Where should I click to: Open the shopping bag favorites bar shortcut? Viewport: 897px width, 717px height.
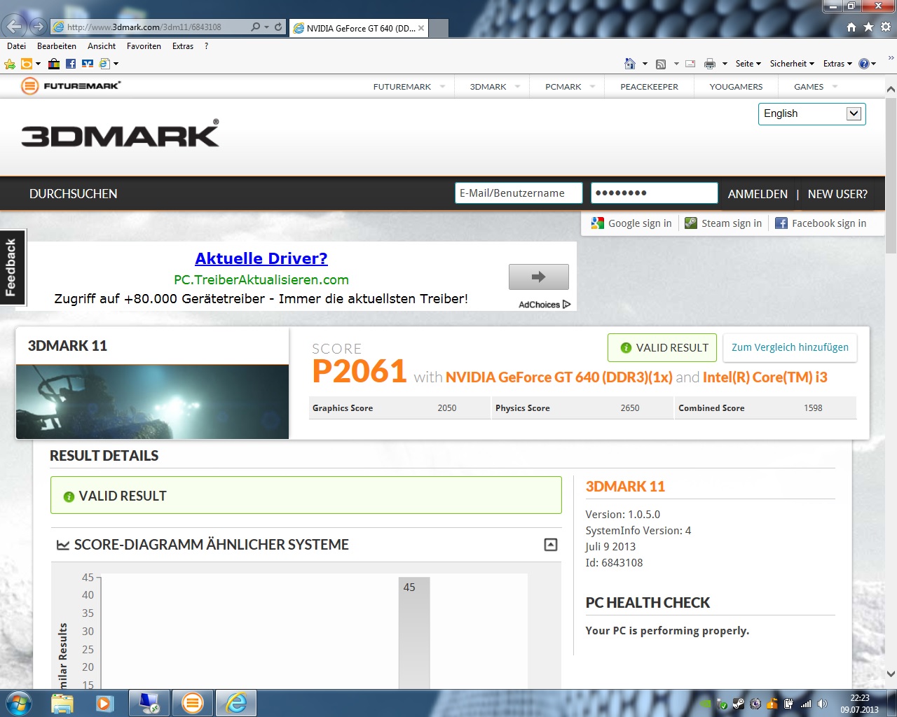54,64
